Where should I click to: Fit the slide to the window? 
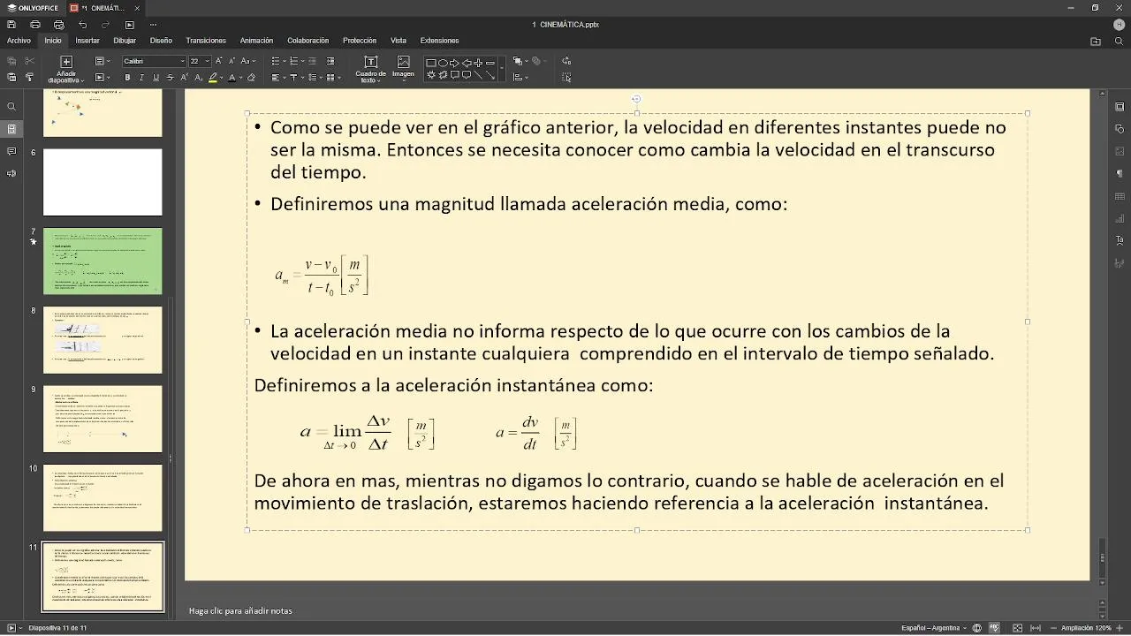[1018, 628]
